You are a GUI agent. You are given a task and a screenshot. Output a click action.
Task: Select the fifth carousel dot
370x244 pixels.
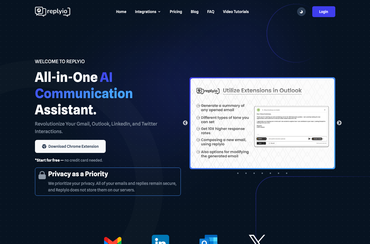coord(270,173)
